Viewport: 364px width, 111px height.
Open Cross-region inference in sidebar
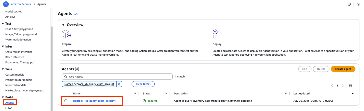(19, 52)
